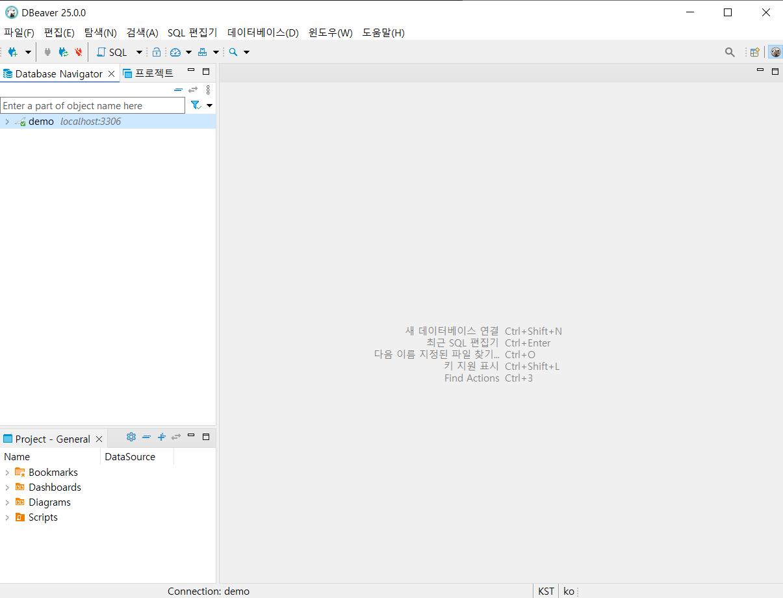
Task: Click the localhost:3306 label
Action: (90, 122)
